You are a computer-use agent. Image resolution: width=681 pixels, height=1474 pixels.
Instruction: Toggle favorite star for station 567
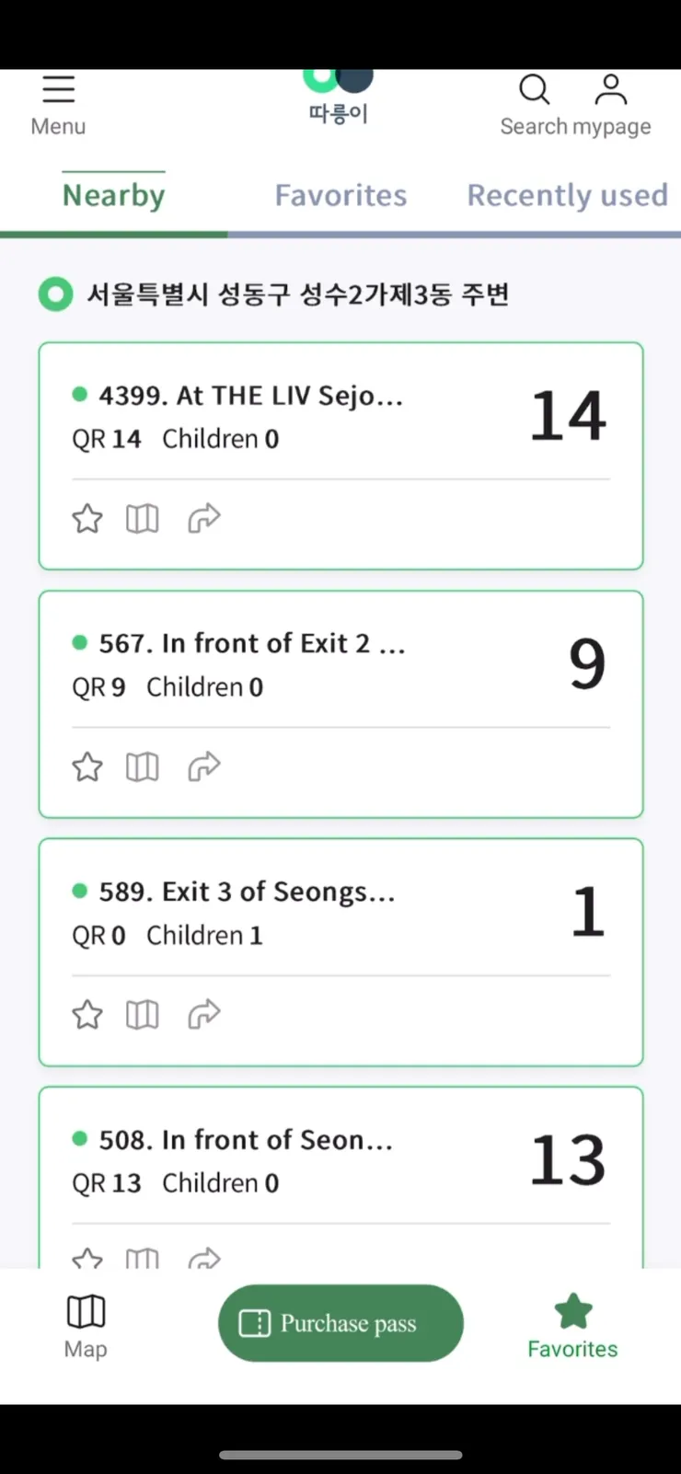(87, 766)
